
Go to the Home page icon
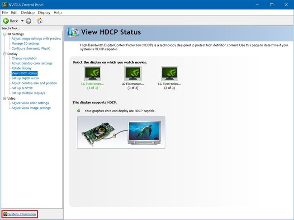click(39, 21)
